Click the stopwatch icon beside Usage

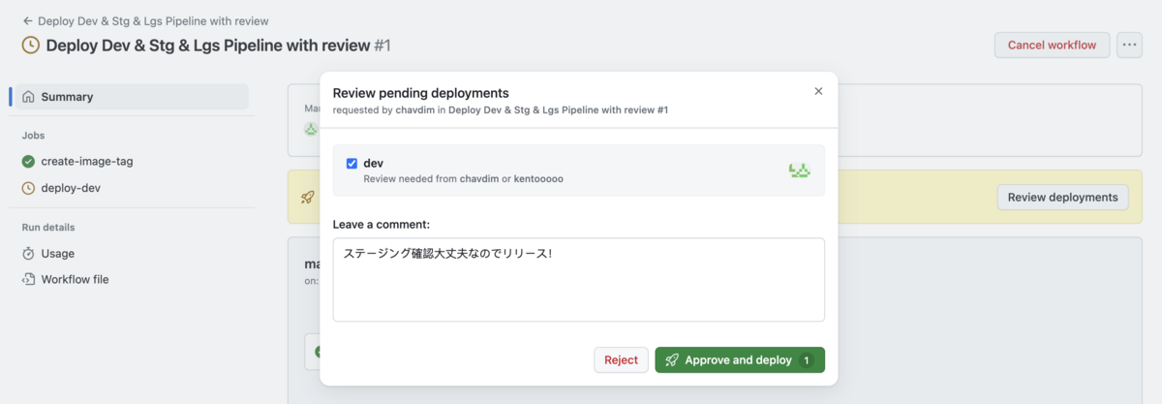[29, 254]
